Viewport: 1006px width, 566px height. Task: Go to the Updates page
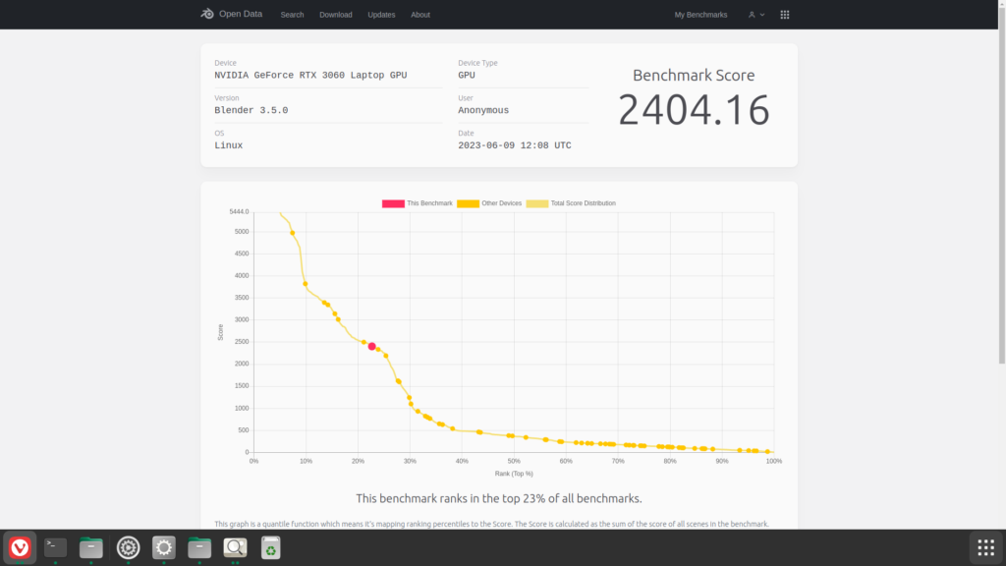[x=381, y=14]
